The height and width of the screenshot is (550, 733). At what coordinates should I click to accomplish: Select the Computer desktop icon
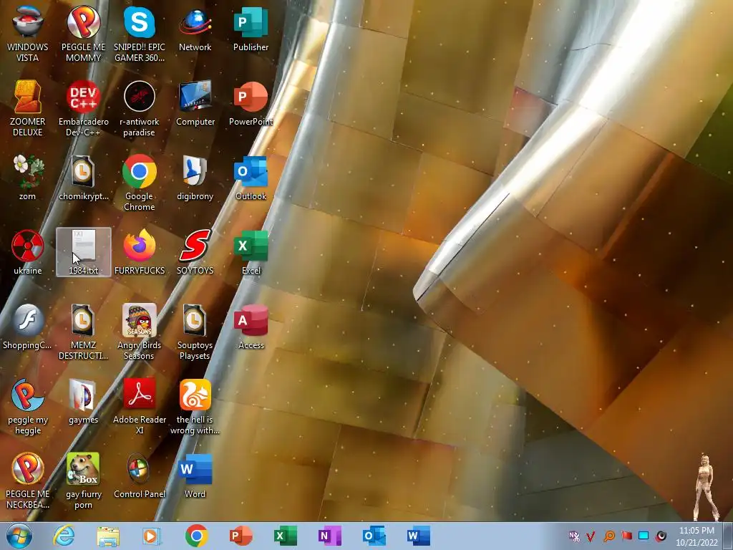[x=195, y=103]
